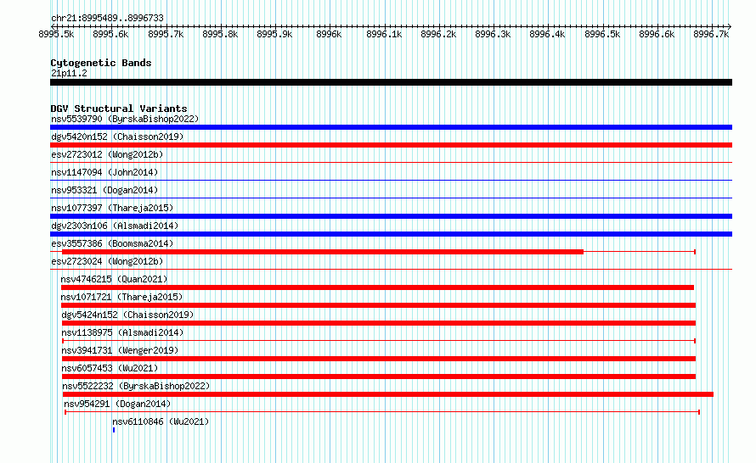Click the 8996.4k ruler tick label
Viewport: 756px width, 463px height.
(547, 35)
